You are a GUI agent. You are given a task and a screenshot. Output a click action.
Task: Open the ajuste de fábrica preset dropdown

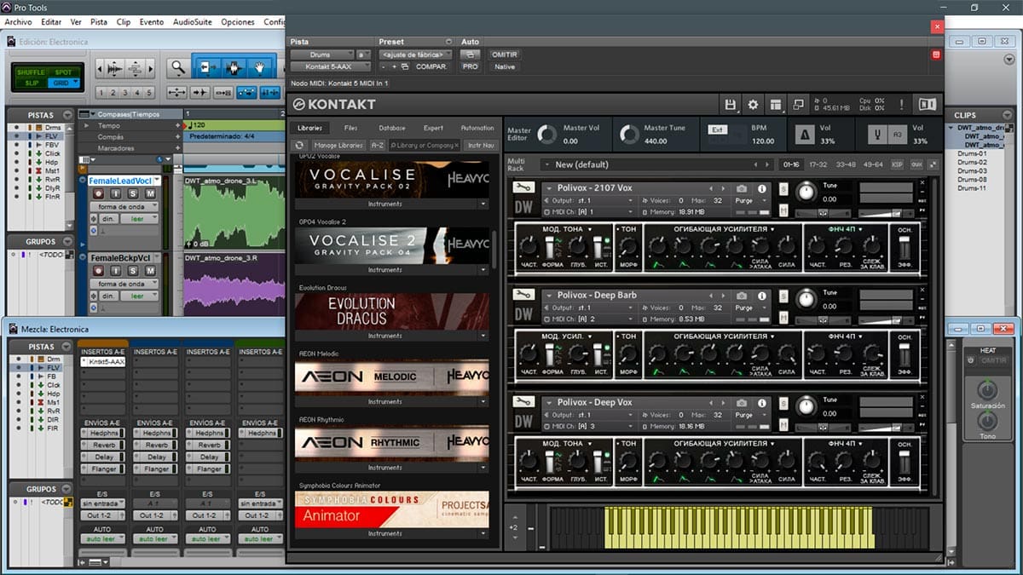416,55
